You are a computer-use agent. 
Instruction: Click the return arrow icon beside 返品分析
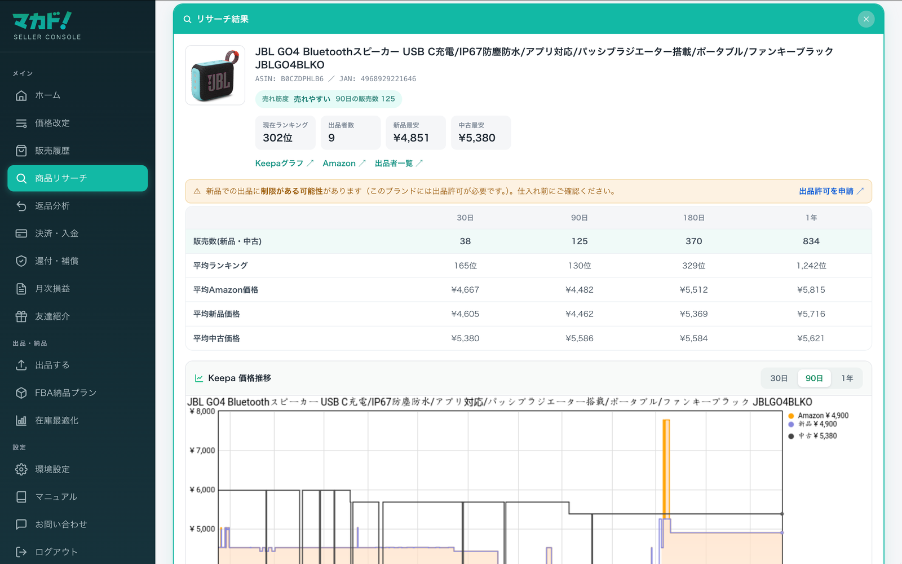(21, 206)
